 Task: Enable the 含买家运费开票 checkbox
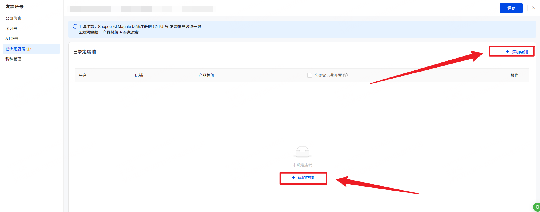pos(310,75)
